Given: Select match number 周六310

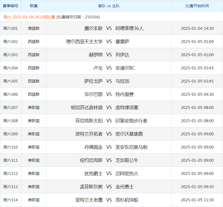Looking at the screenshot, I should [x=11, y=147].
